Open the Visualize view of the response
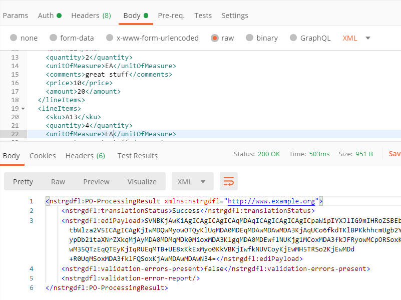This screenshot has width=401, height=300. [x=142, y=182]
